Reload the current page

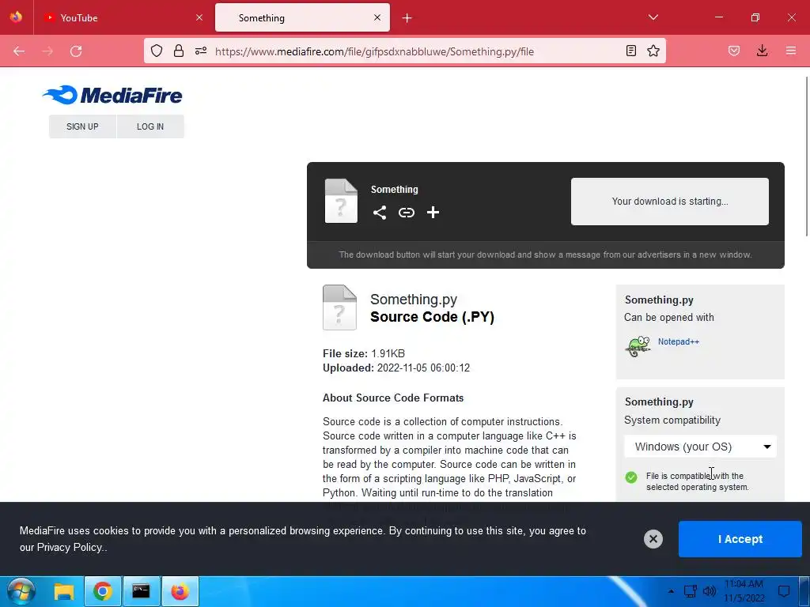76,51
